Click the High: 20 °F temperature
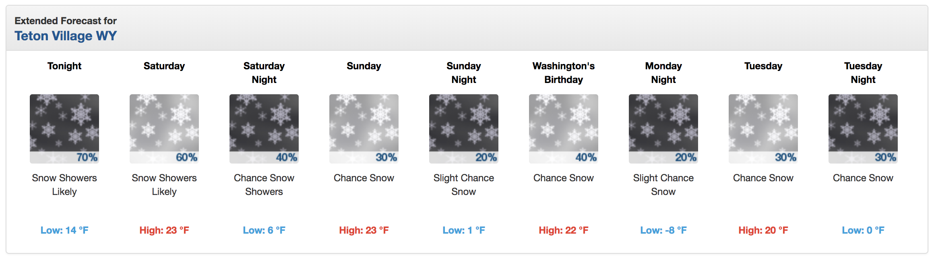This screenshot has width=934, height=257. [x=763, y=230]
